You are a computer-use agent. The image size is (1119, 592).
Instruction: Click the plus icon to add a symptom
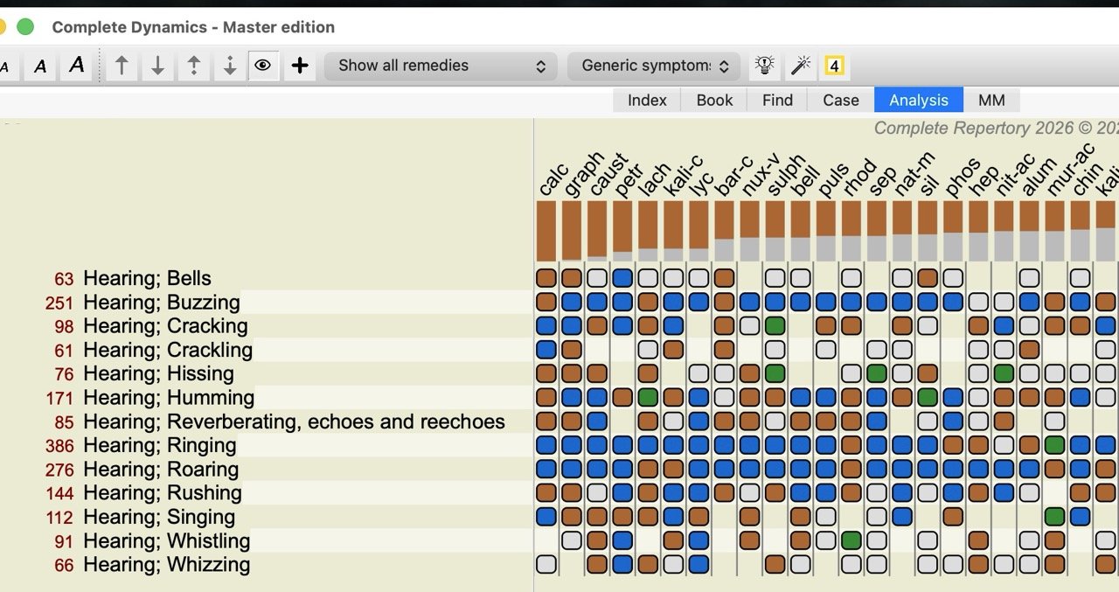[x=299, y=65]
